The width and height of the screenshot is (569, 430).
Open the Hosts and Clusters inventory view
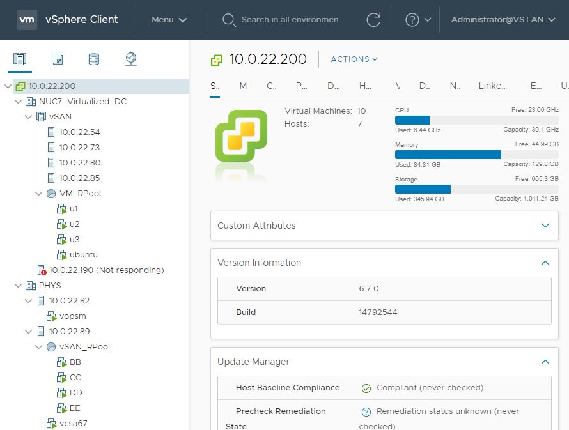click(x=20, y=59)
